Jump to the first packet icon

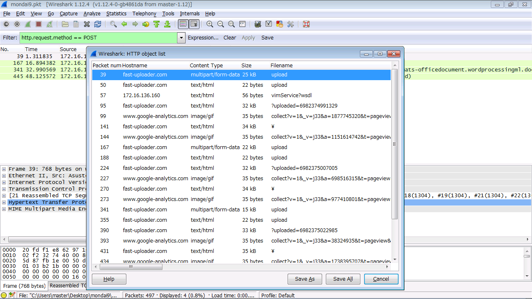pyautogui.click(x=156, y=24)
